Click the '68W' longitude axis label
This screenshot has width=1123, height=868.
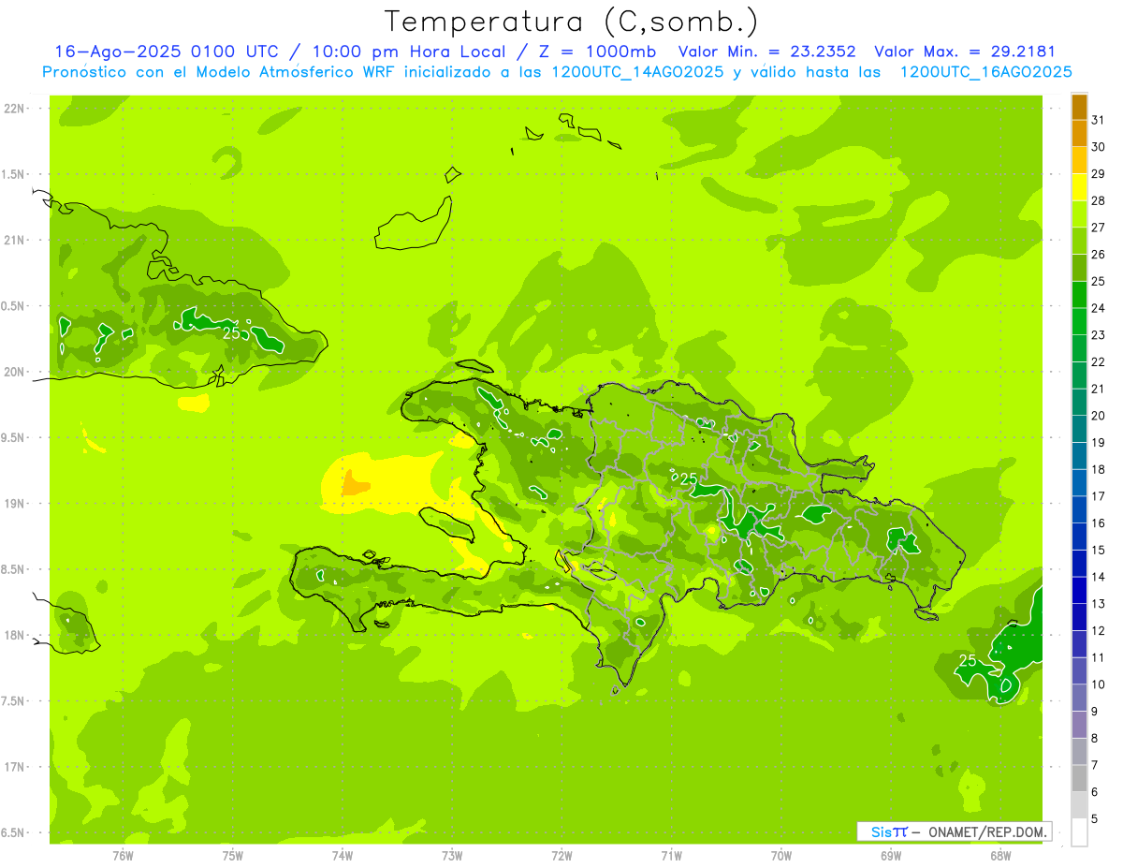point(1000,856)
